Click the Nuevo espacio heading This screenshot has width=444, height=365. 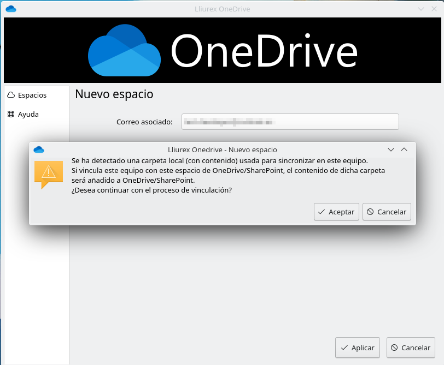click(x=114, y=94)
